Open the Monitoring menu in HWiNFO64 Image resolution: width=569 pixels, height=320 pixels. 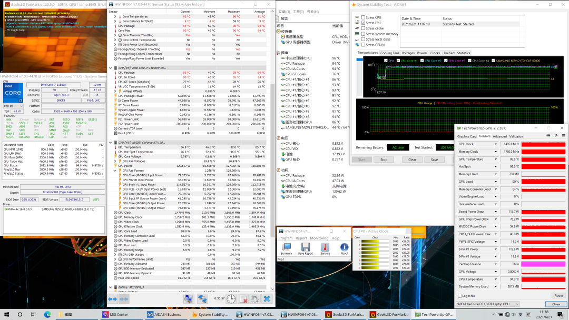pyautogui.click(x=319, y=238)
